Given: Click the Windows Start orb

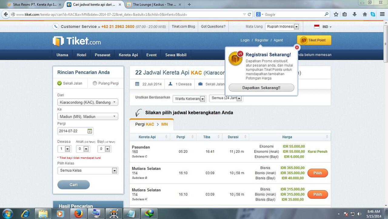Looking at the screenshot, I should 7,213.
